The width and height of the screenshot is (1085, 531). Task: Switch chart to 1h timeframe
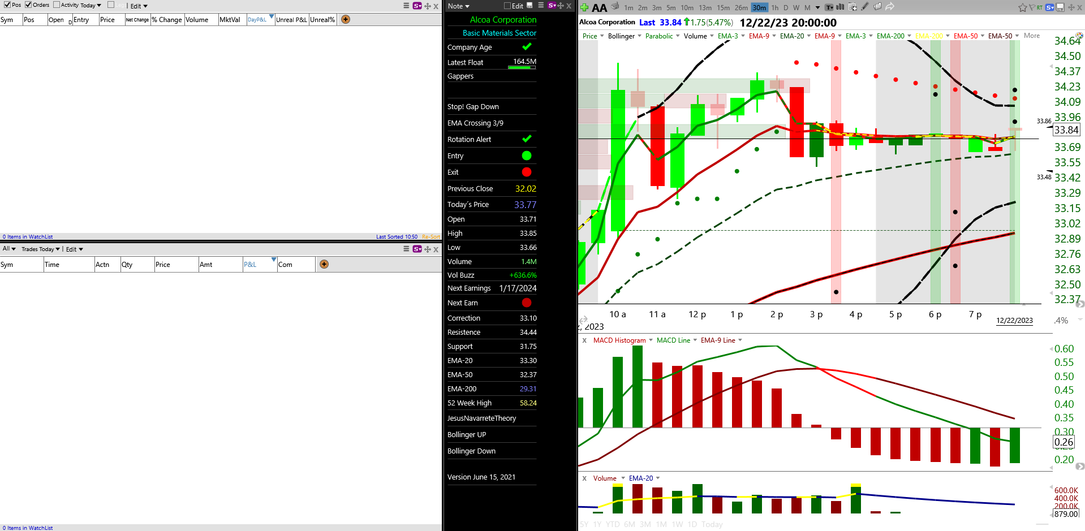pos(774,7)
